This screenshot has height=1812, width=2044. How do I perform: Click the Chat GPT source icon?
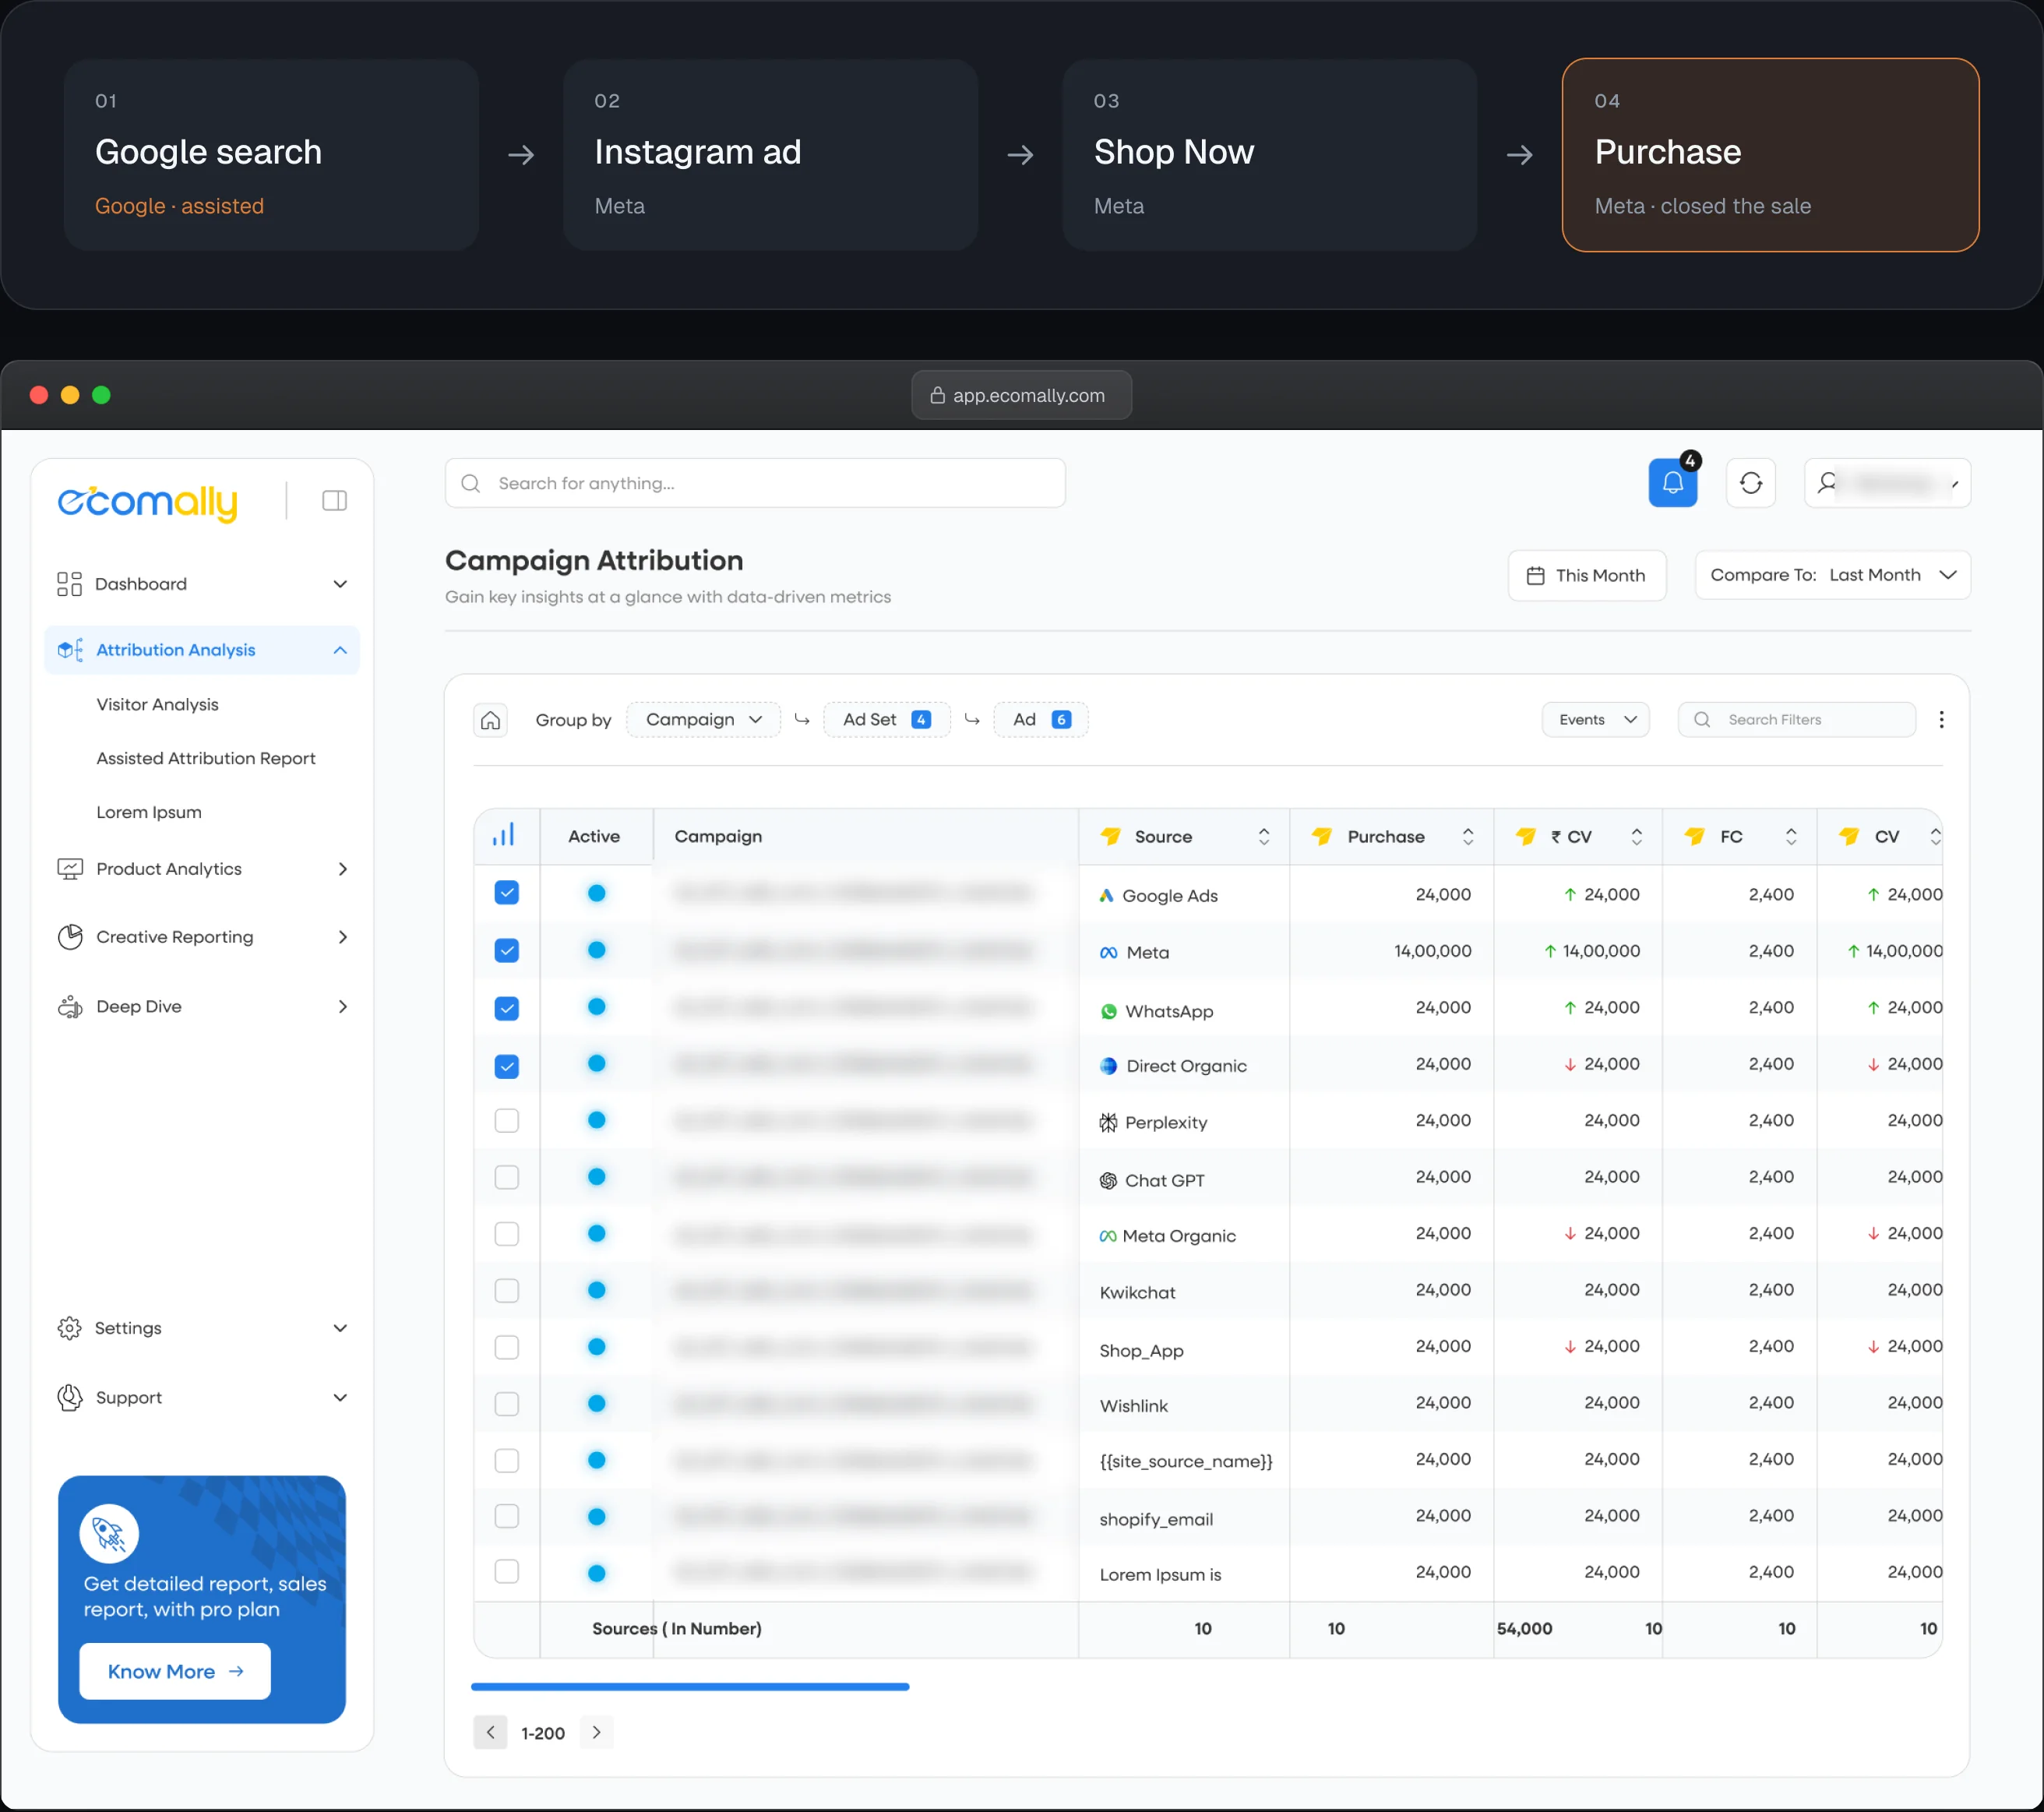pyautogui.click(x=1108, y=1180)
